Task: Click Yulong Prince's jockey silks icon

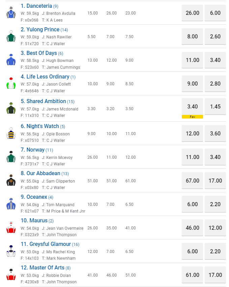Action: (x=11, y=36)
